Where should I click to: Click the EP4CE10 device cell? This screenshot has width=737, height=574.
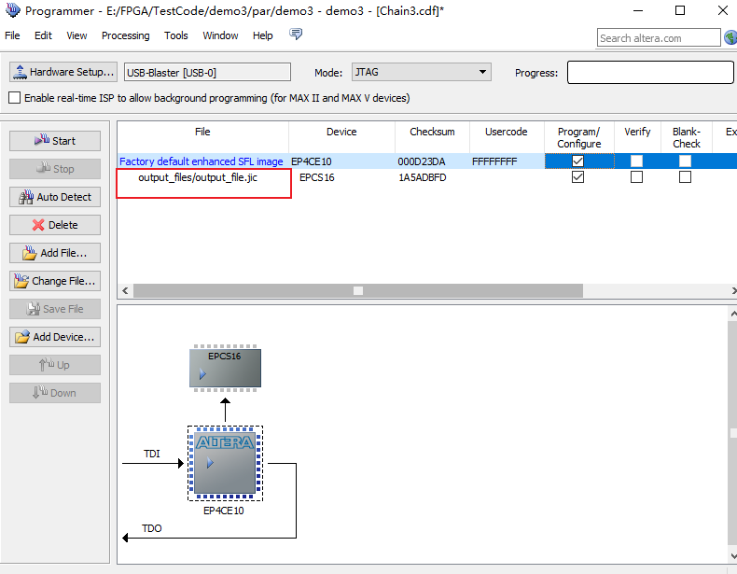312,161
